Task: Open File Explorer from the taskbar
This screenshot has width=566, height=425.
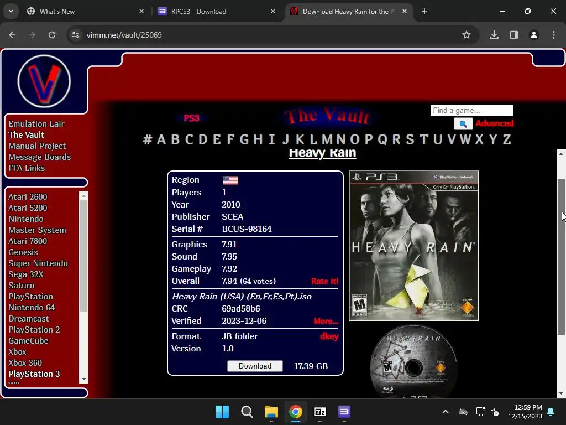Action: [271, 412]
